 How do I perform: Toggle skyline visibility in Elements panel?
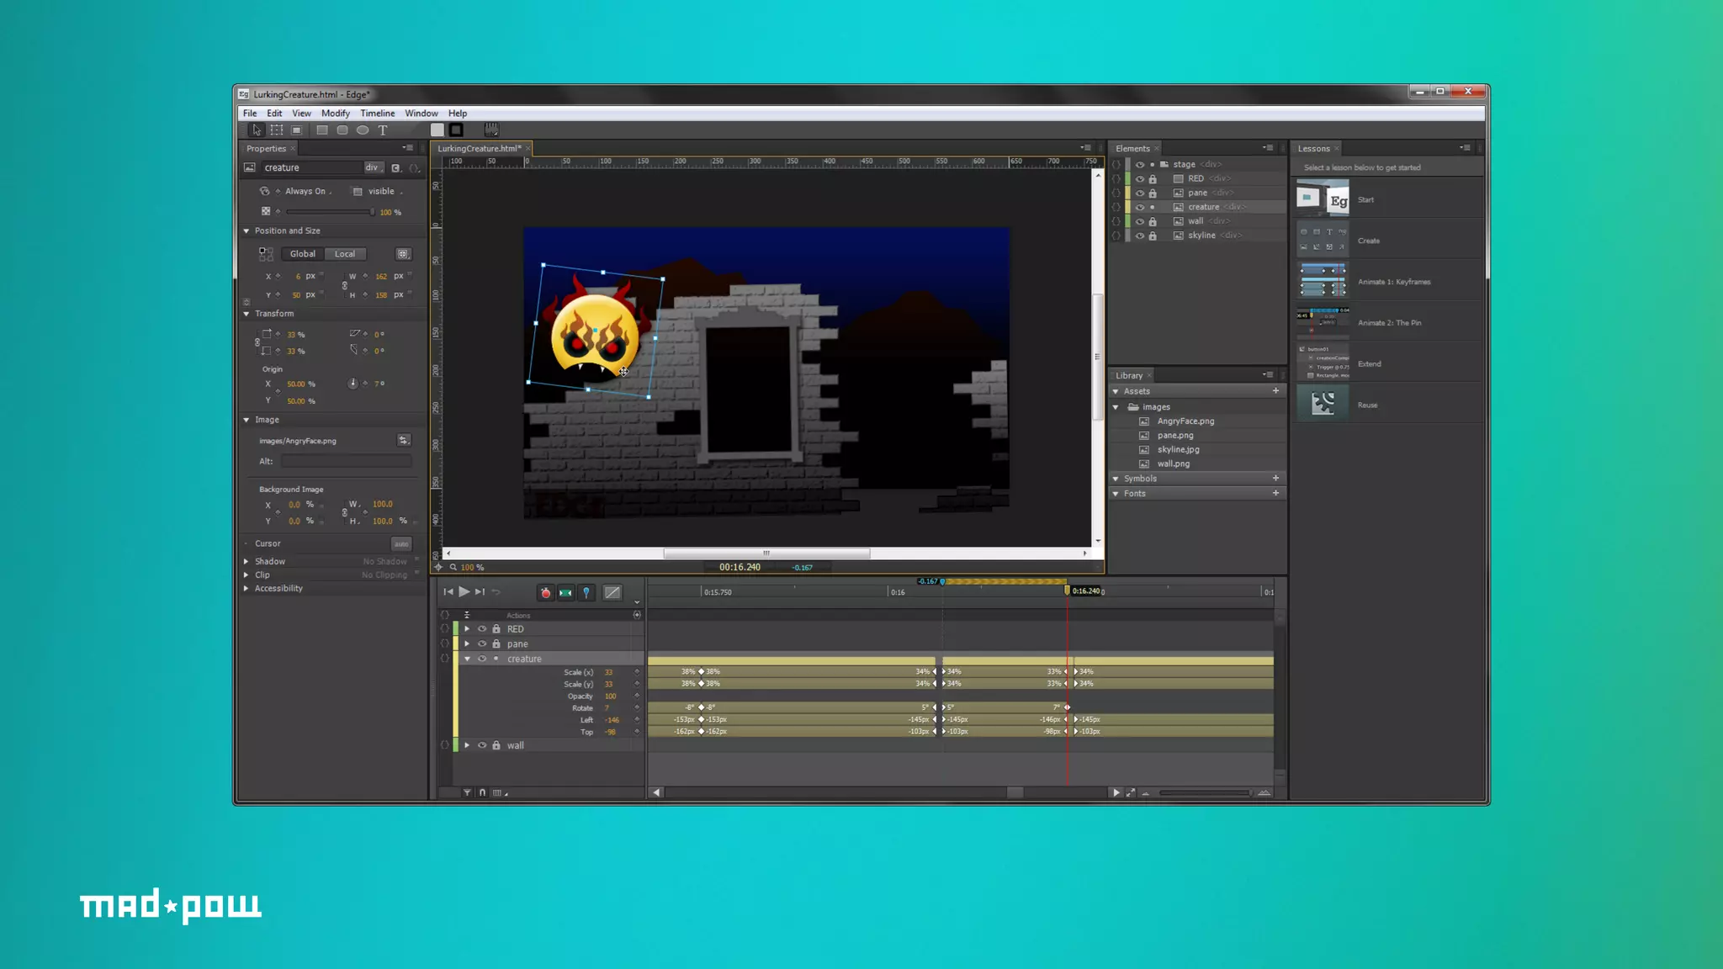pyautogui.click(x=1140, y=236)
